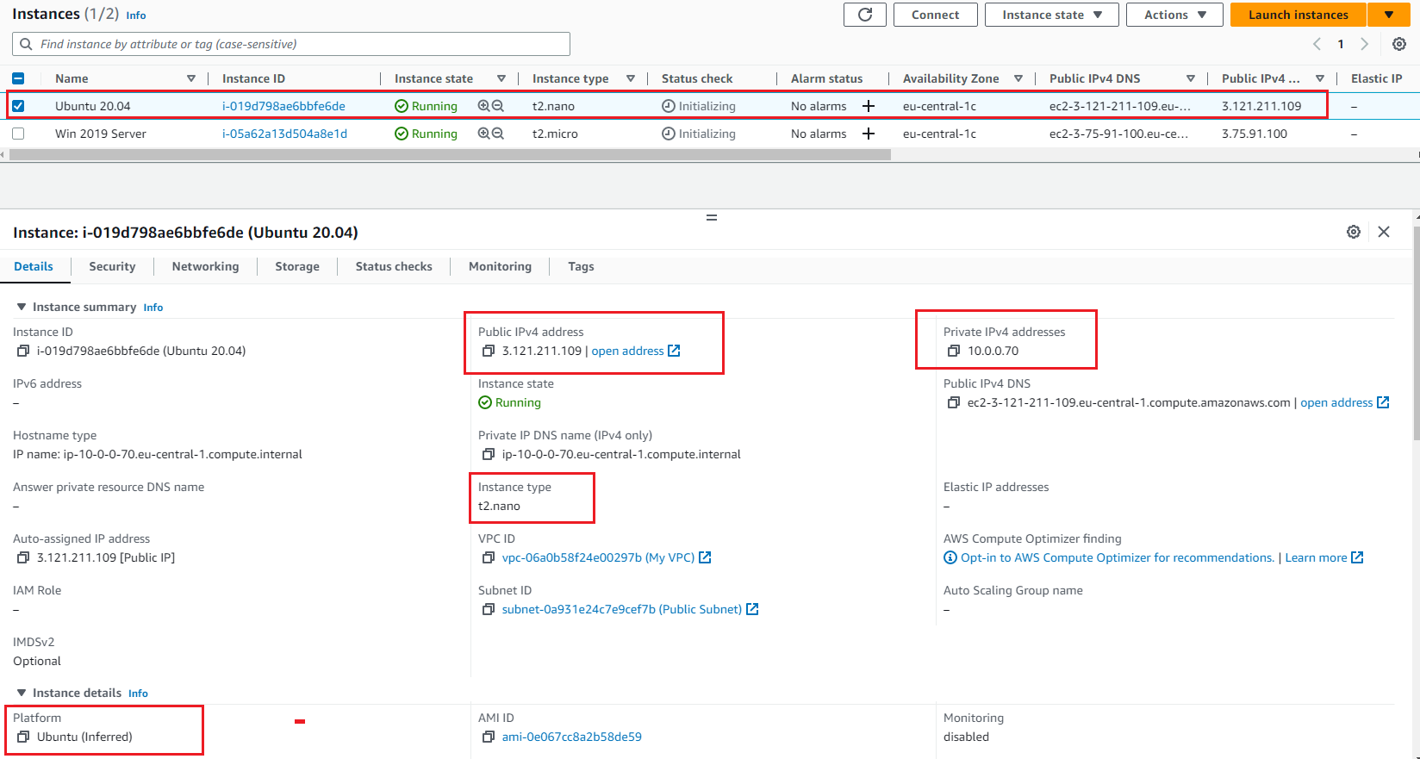Click the Info link next to Instances heading
Image resolution: width=1420 pixels, height=759 pixels.
[x=136, y=16]
